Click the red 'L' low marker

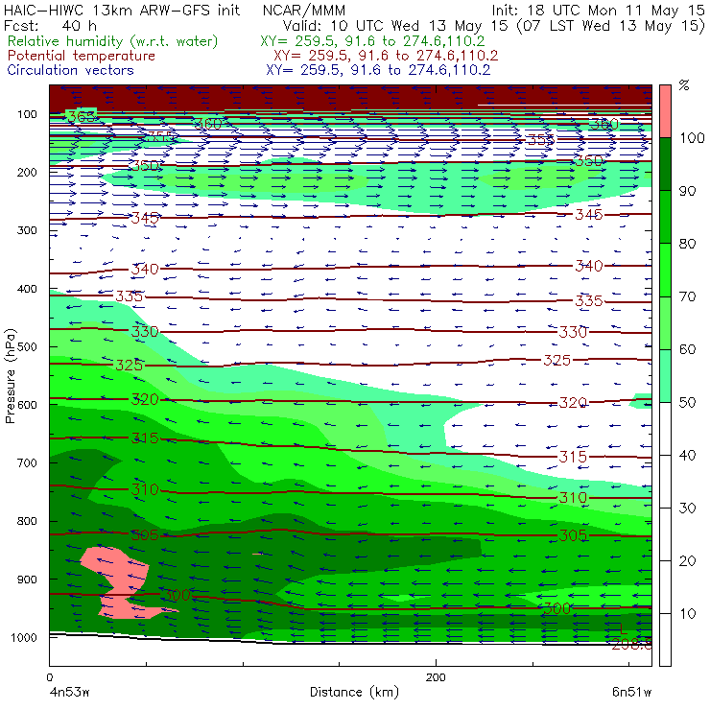[623, 628]
